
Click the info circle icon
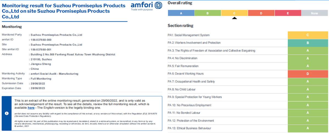click(7, 113)
